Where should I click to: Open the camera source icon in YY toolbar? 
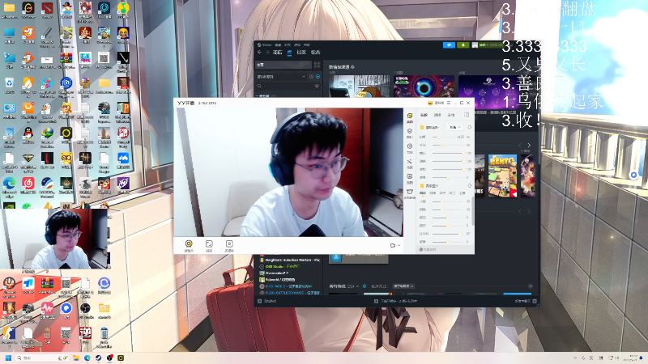[189, 244]
